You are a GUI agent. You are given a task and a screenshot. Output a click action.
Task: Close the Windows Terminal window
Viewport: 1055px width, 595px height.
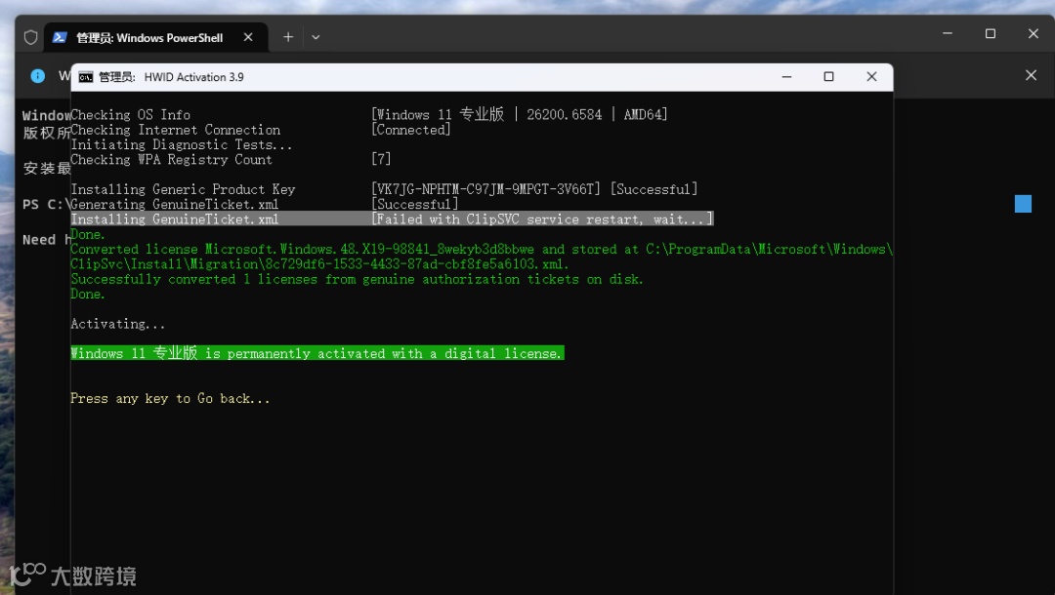click(1034, 33)
